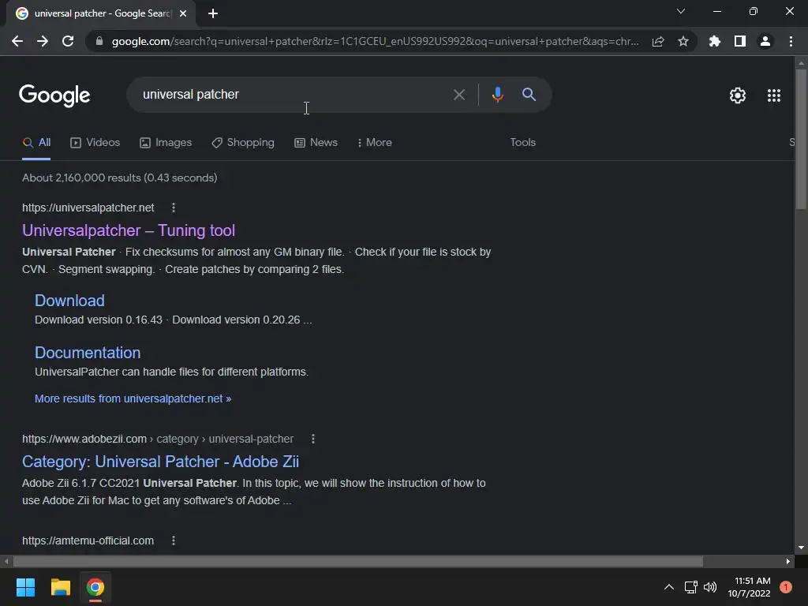Clear the search box with the X

pos(458,95)
